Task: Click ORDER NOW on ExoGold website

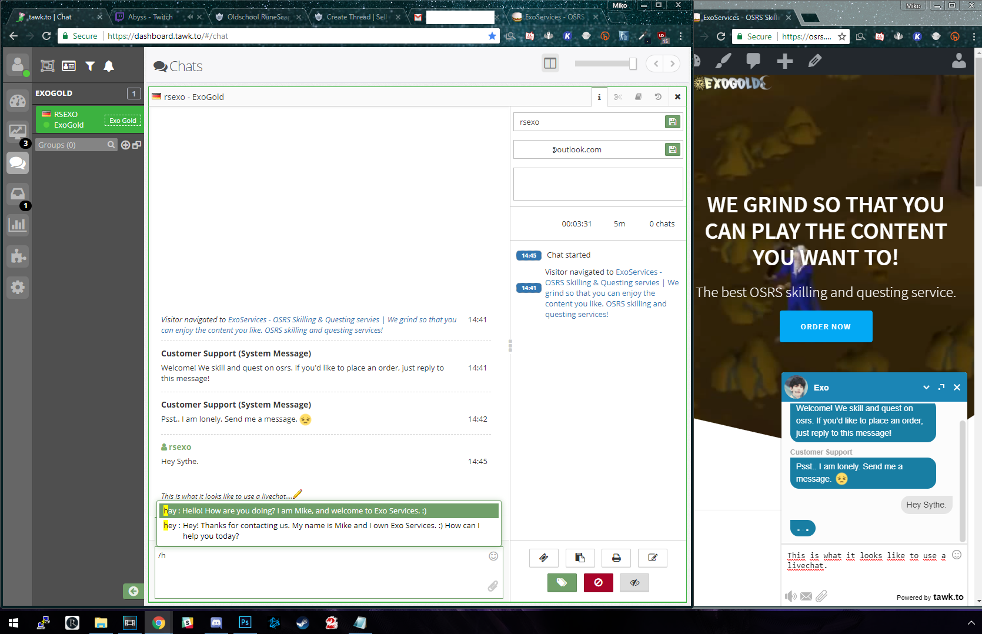Action: coord(826,326)
